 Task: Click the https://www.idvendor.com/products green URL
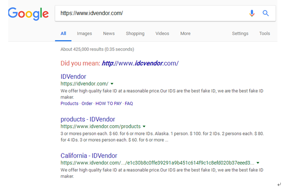pos(101,127)
